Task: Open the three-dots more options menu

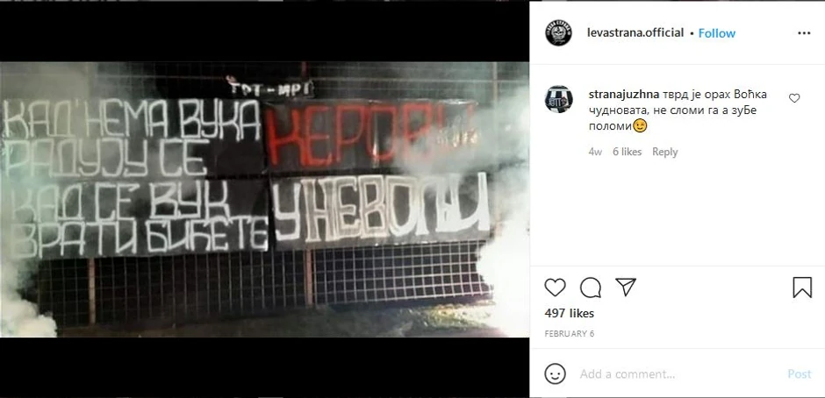Action: 804,33
